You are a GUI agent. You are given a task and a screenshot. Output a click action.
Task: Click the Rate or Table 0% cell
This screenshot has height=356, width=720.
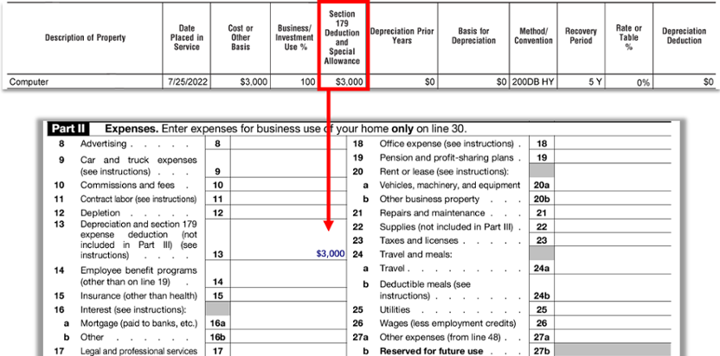click(629, 82)
